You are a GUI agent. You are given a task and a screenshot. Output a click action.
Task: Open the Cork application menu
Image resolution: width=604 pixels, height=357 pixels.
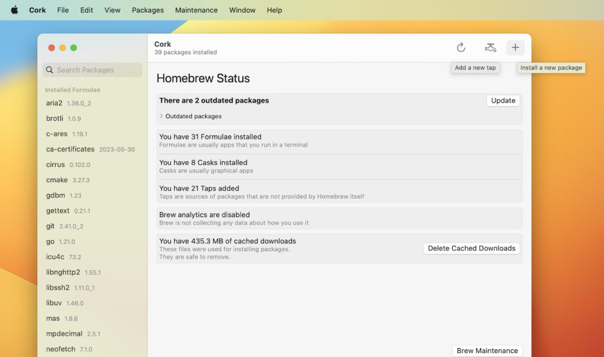point(37,10)
